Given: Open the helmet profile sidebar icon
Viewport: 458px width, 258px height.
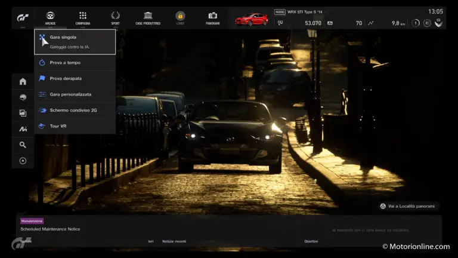Looking at the screenshot, I should pyautogui.click(x=23, y=97).
